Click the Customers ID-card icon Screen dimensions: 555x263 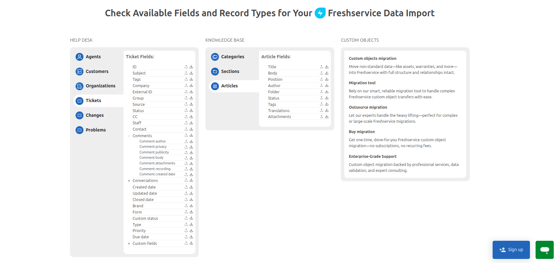(x=79, y=71)
